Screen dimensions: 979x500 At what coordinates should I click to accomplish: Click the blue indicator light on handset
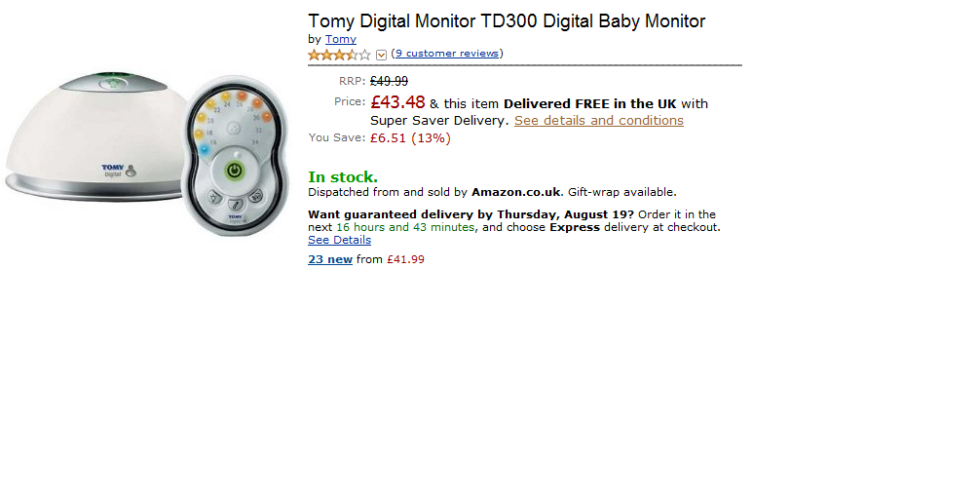205,149
